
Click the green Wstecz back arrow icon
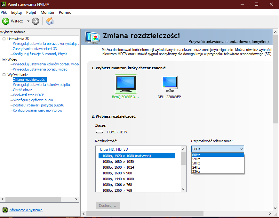click(6, 21)
